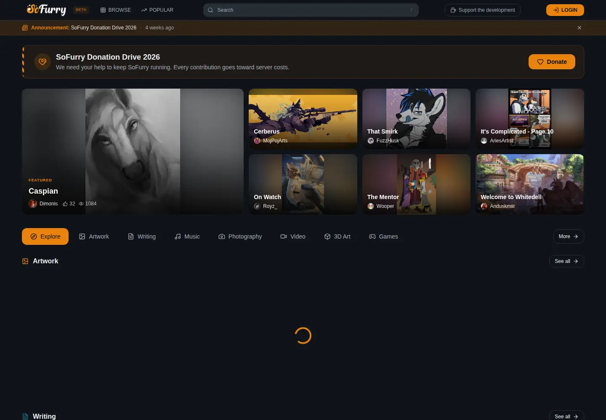The width and height of the screenshot is (606, 420).
Task: Expand the More categories button
Action: pyautogui.click(x=569, y=236)
